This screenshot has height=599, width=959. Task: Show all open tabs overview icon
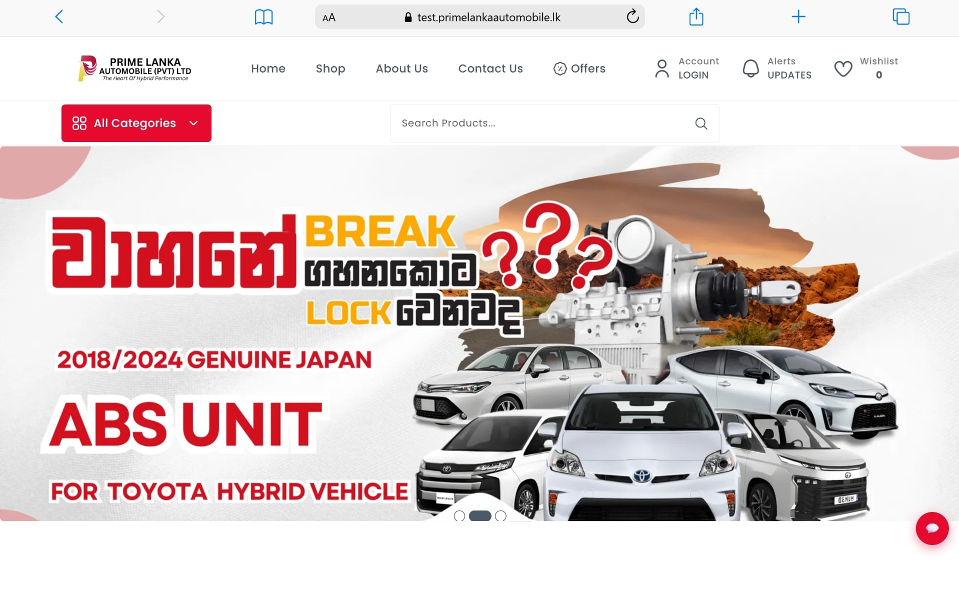click(901, 16)
